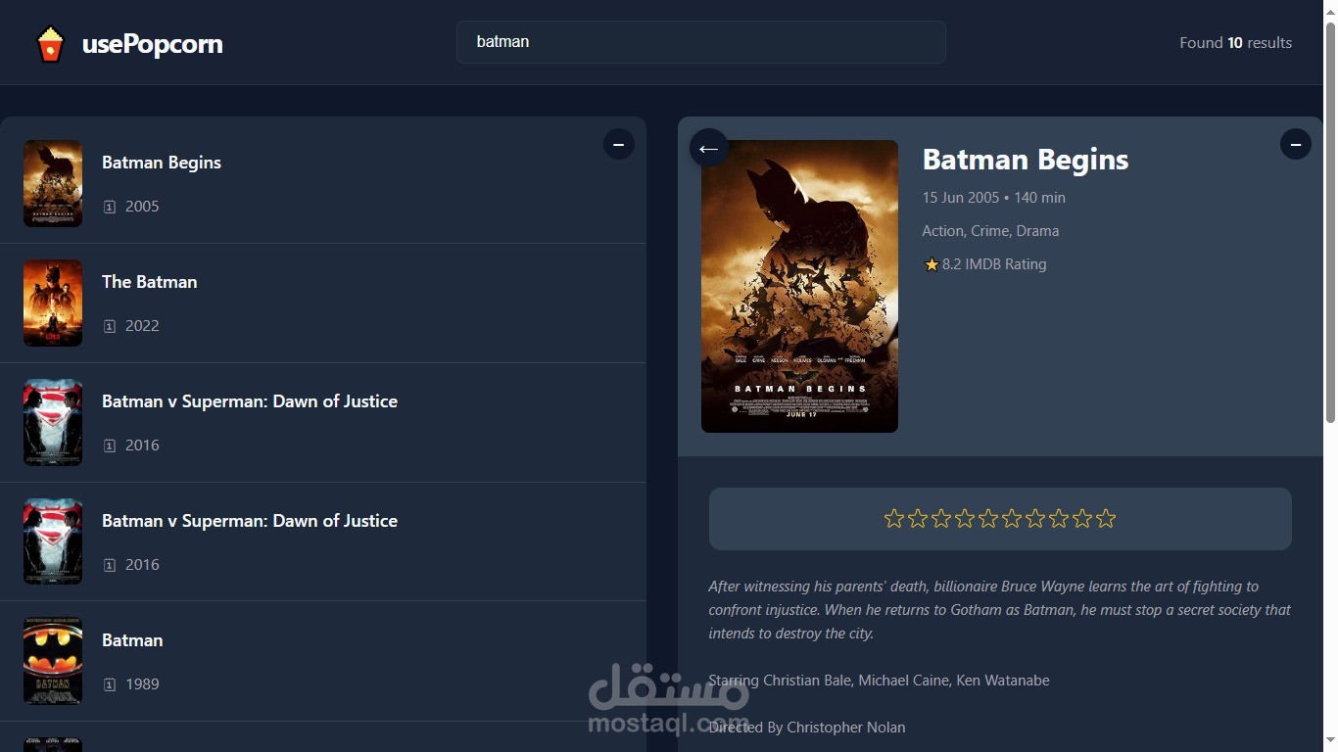
Task: Click the Batman Begins heading in details
Action: (1026, 160)
